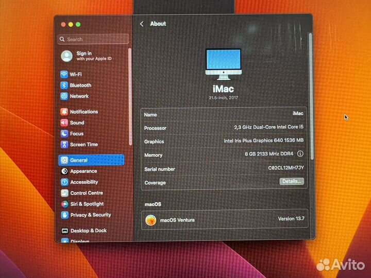Screen dimensions: 371x278
Task: Open the Focus moon icon
Action: tap(64, 133)
